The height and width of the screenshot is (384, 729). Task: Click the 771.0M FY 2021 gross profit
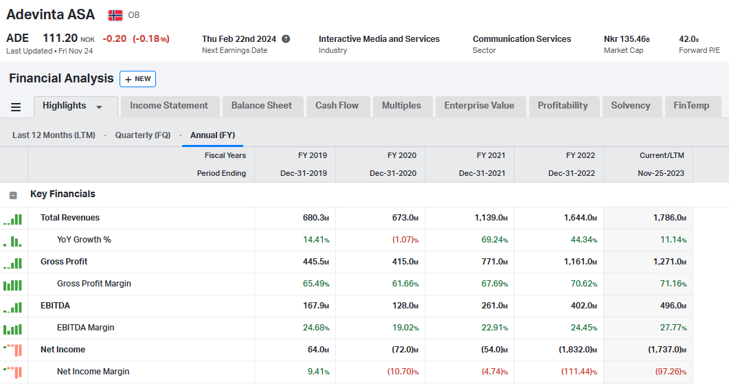click(495, 262)
